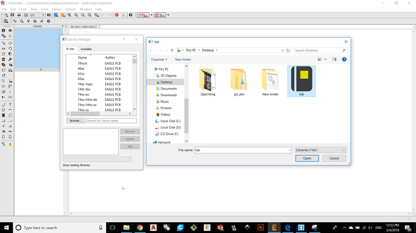Click the Refresh button next to address bar
The image size is (416, 233).
coord(288,50)
